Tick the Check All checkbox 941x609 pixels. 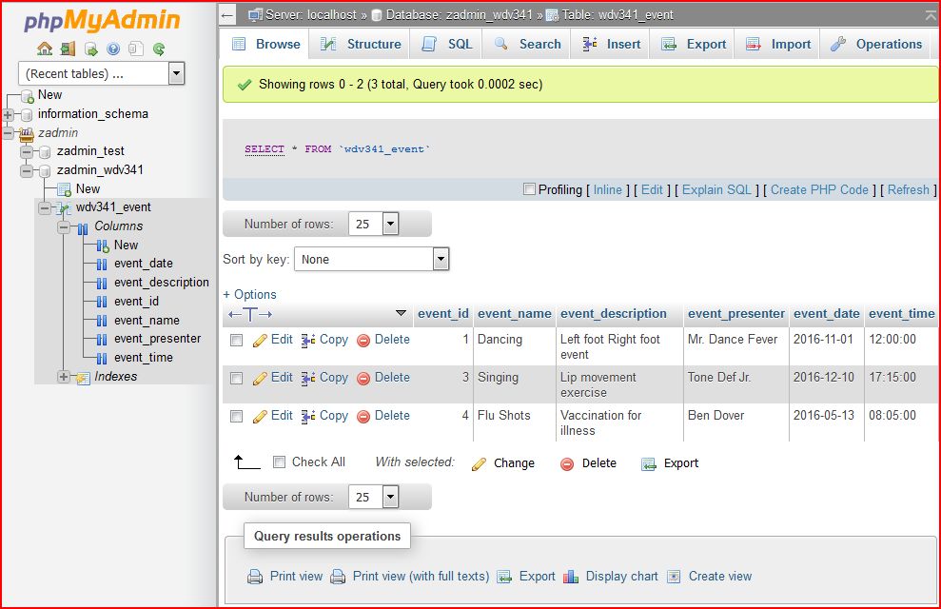coord(279,462)
